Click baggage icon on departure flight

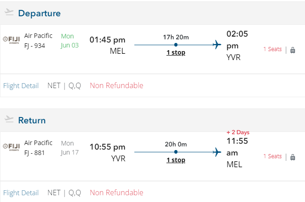click(293, 50)
